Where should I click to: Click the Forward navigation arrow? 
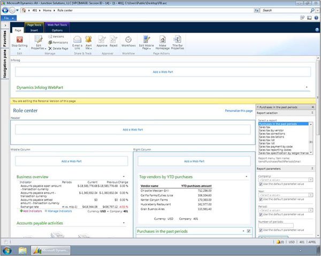coord(12,10)
